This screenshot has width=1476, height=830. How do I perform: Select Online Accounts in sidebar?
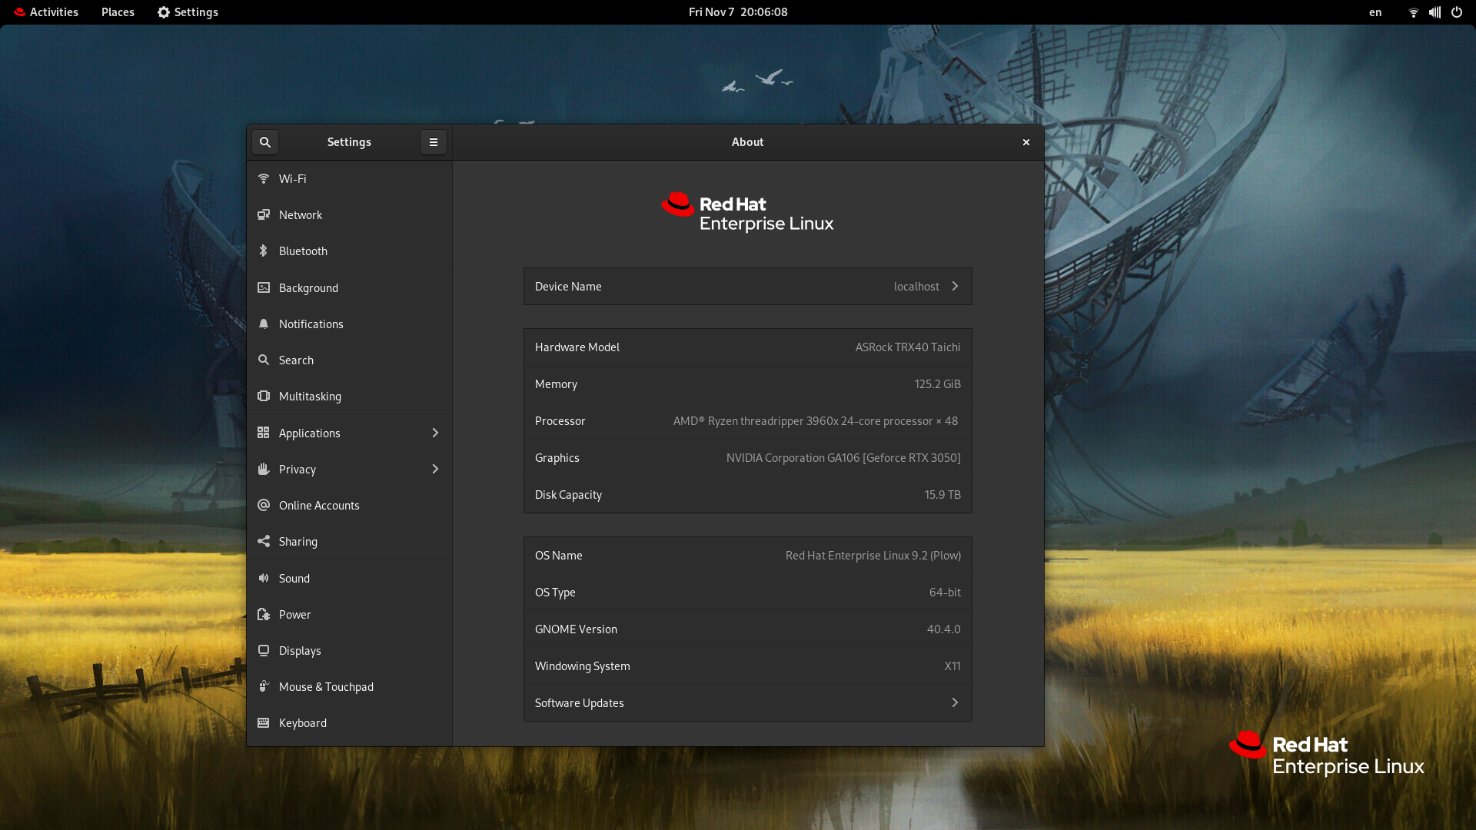(319, 505)
